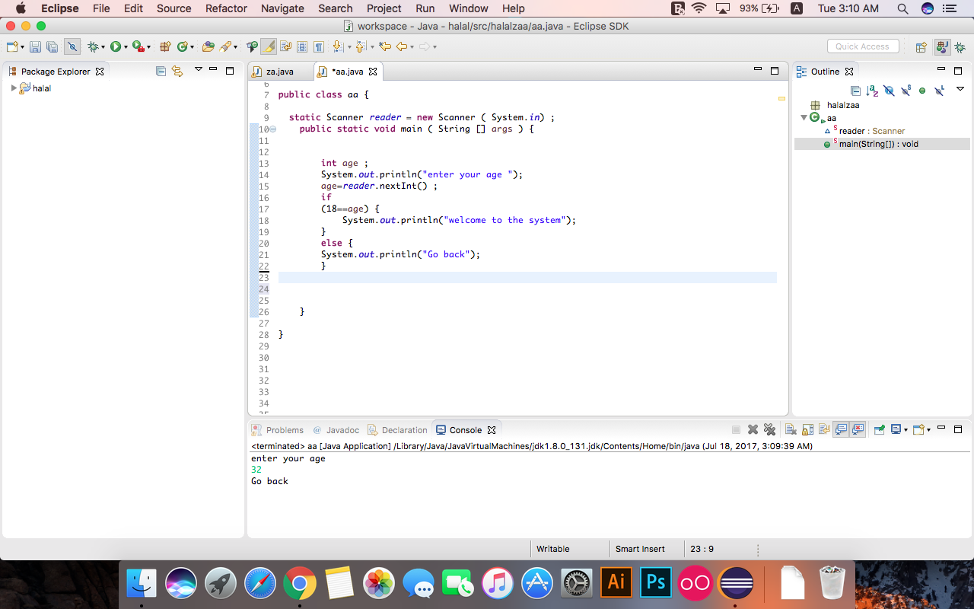This screenshot has height=609, width=974.
Task: Toggle Hide Fields in Outline view
Action: (889, 91)
